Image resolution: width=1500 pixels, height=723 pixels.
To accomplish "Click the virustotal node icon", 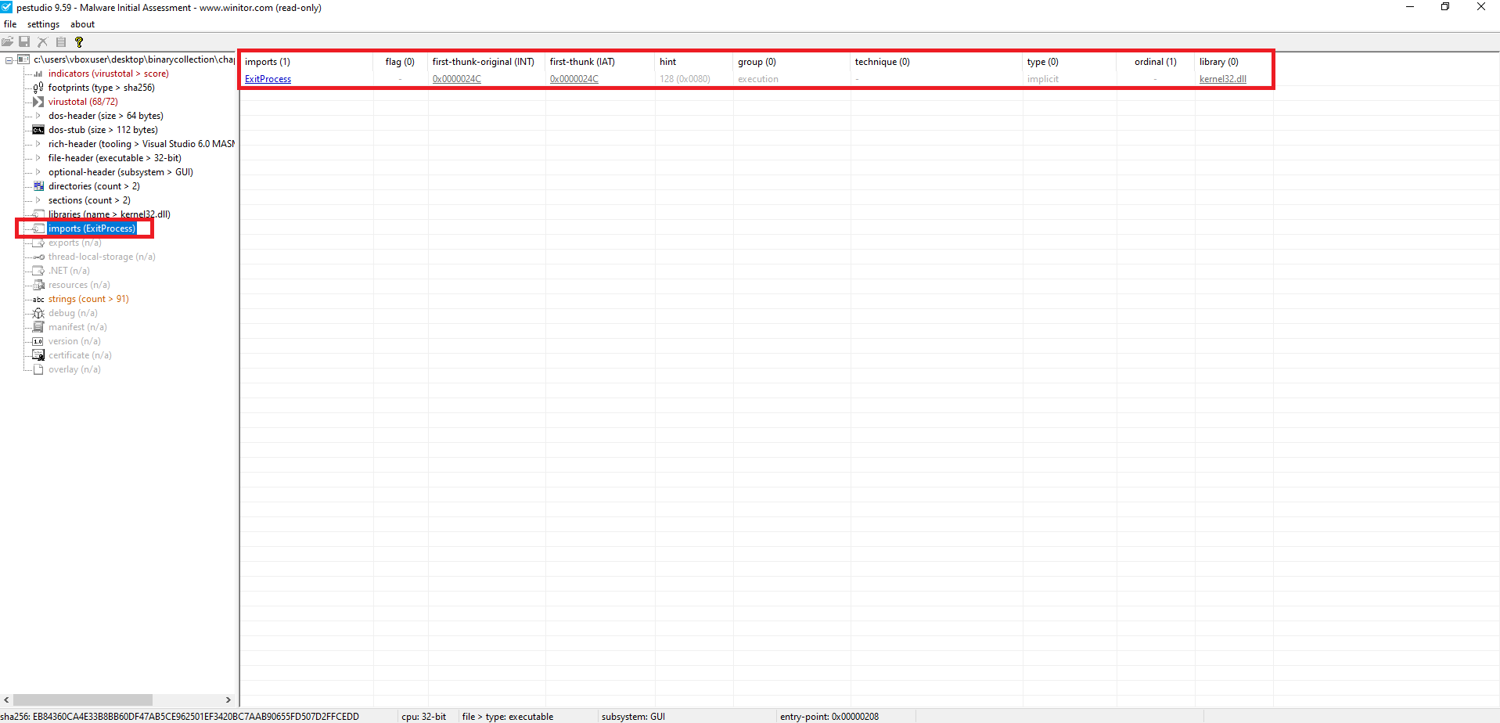I will [38, 102].
